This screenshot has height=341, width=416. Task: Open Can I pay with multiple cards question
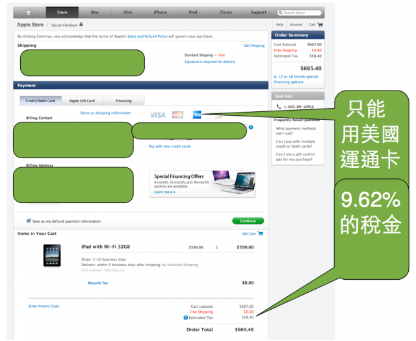click(296, 144)
